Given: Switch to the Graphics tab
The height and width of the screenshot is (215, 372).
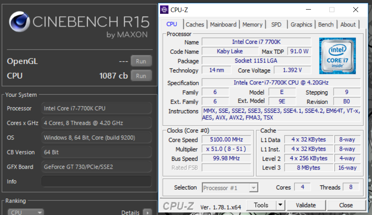Looking at the screenshot, I should pyautogui.click(x=301, y=25).
